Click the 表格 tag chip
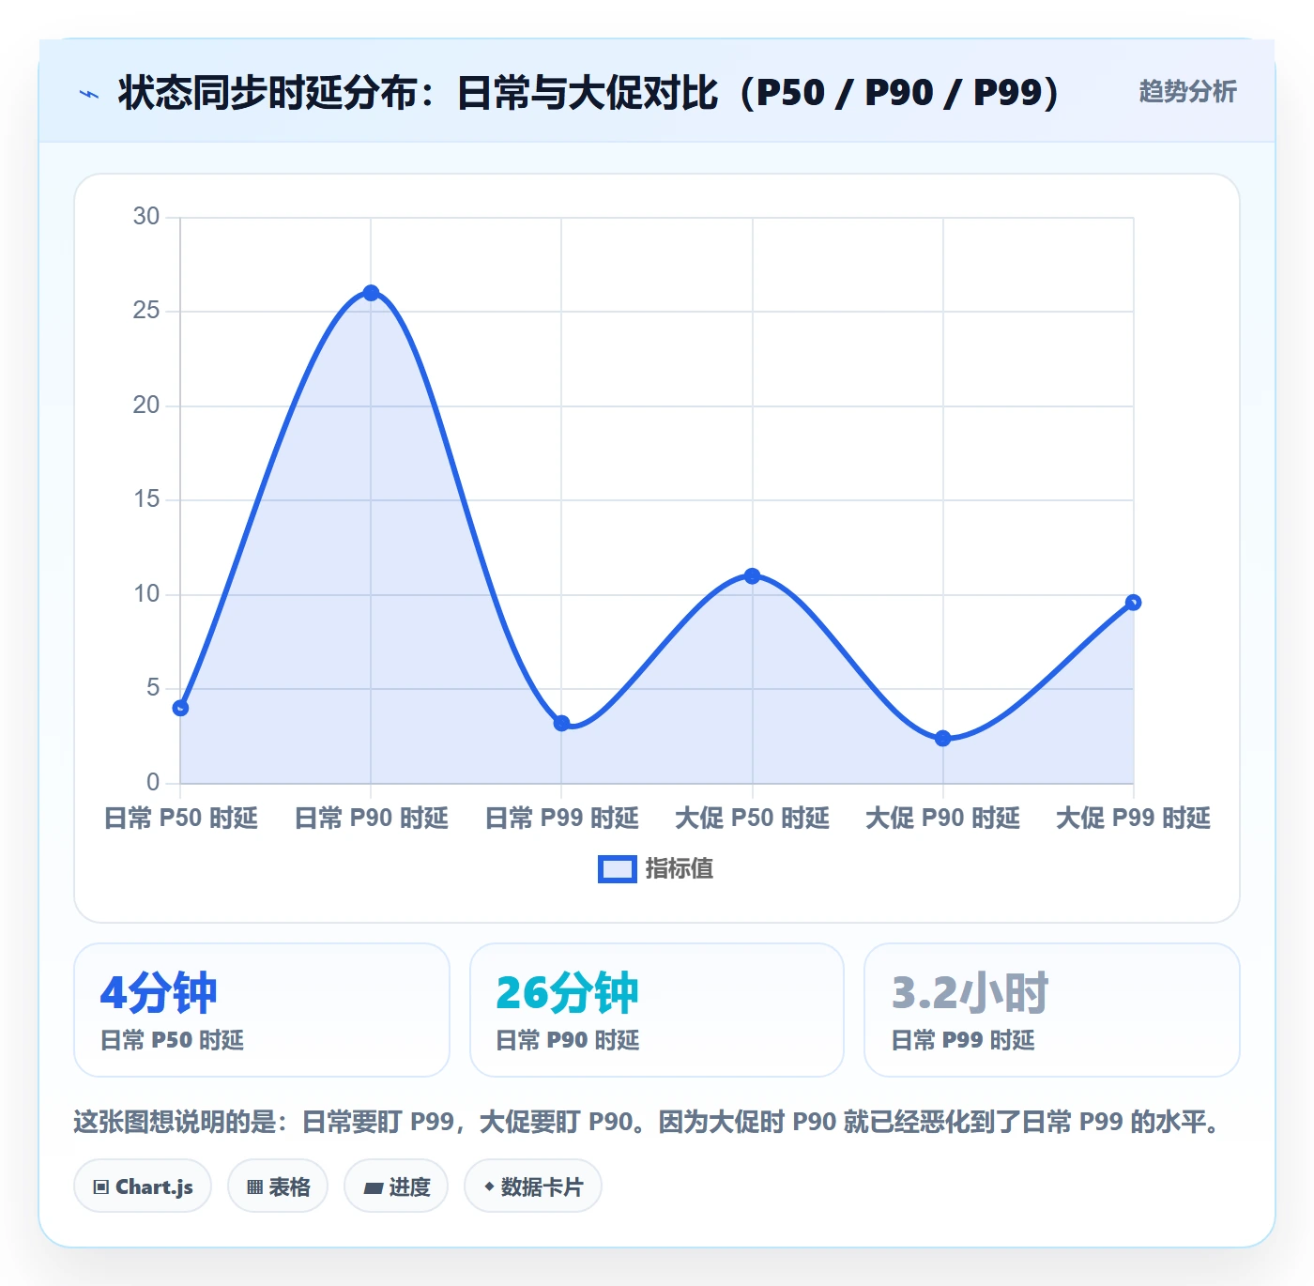This screenshot has width=1314, height=1286. click(x=278, y=1186)
